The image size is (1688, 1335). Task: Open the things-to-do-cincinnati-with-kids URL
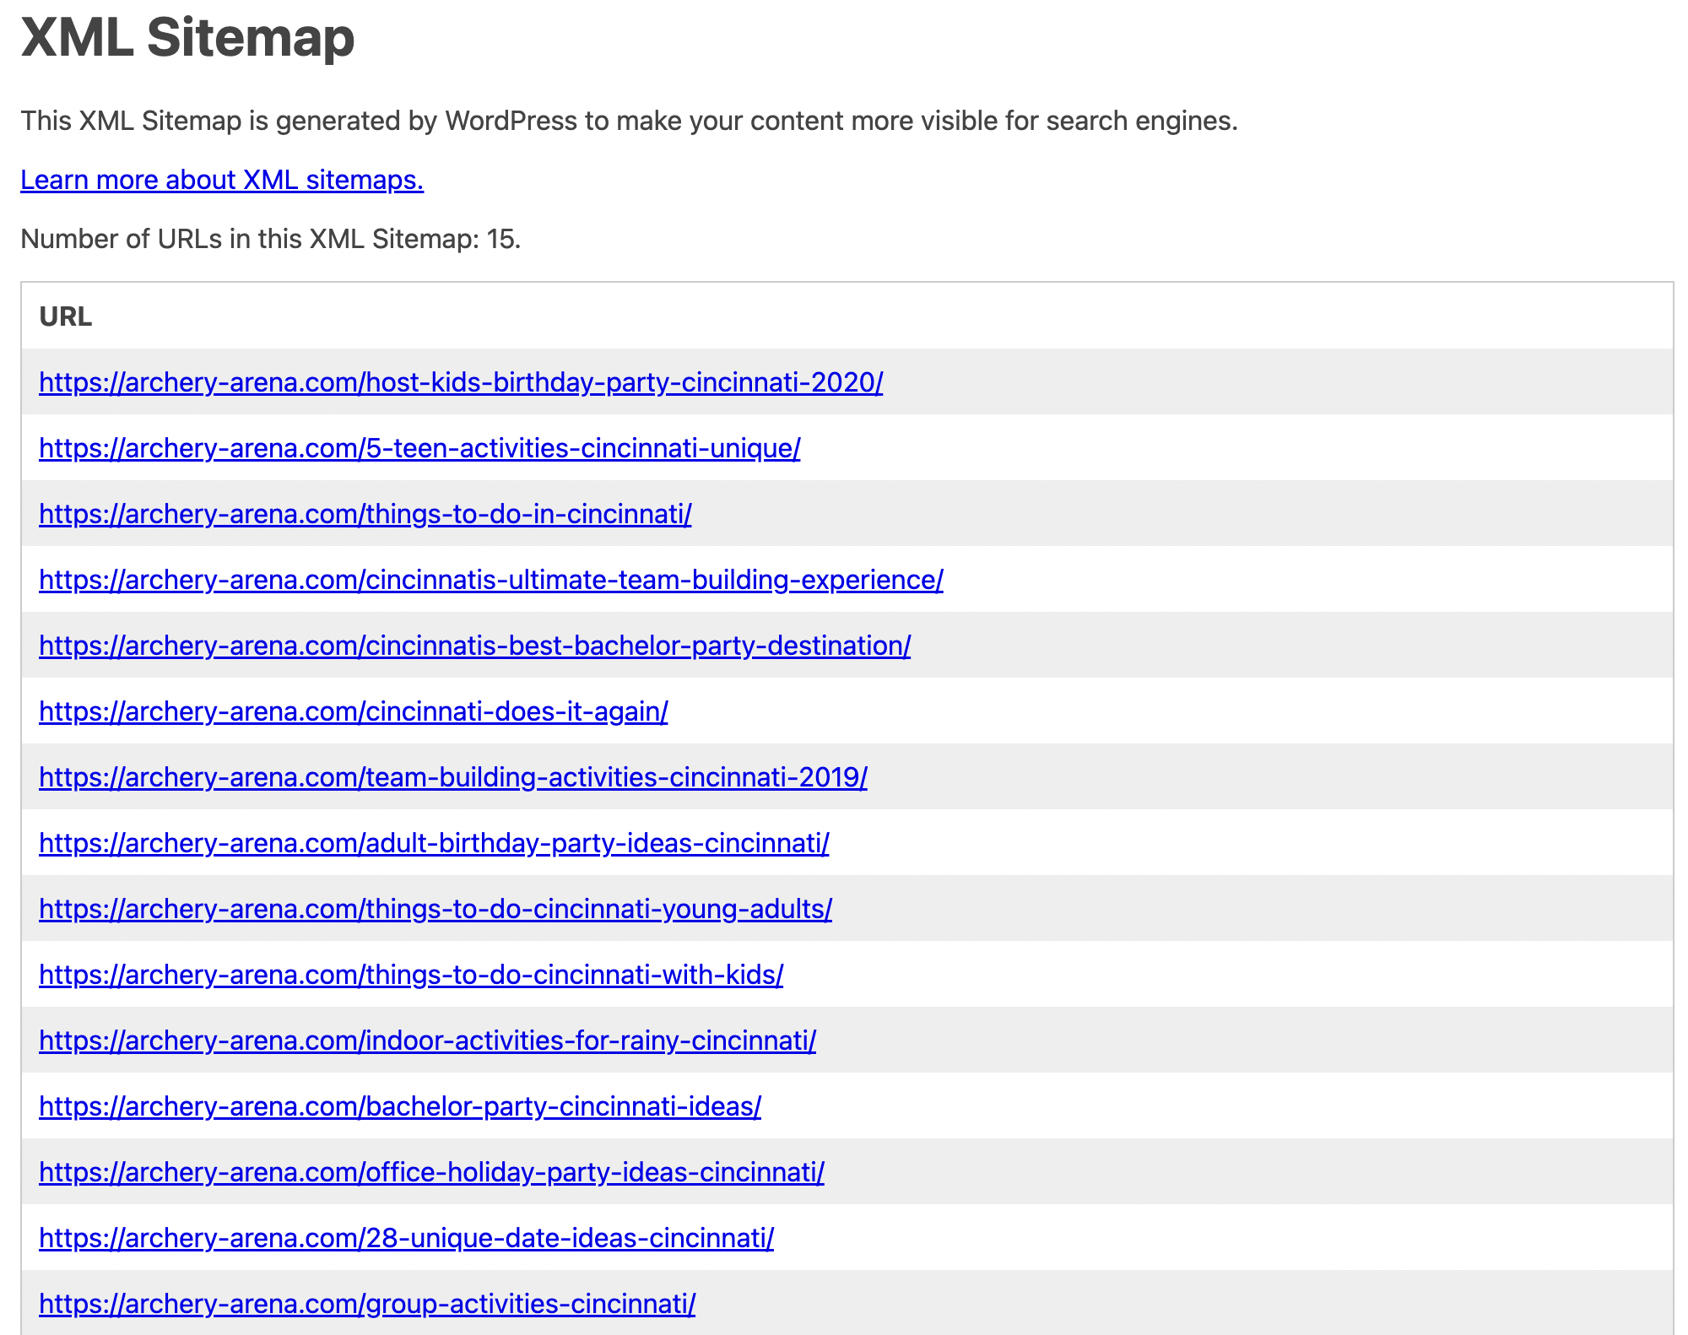[410, 975]
